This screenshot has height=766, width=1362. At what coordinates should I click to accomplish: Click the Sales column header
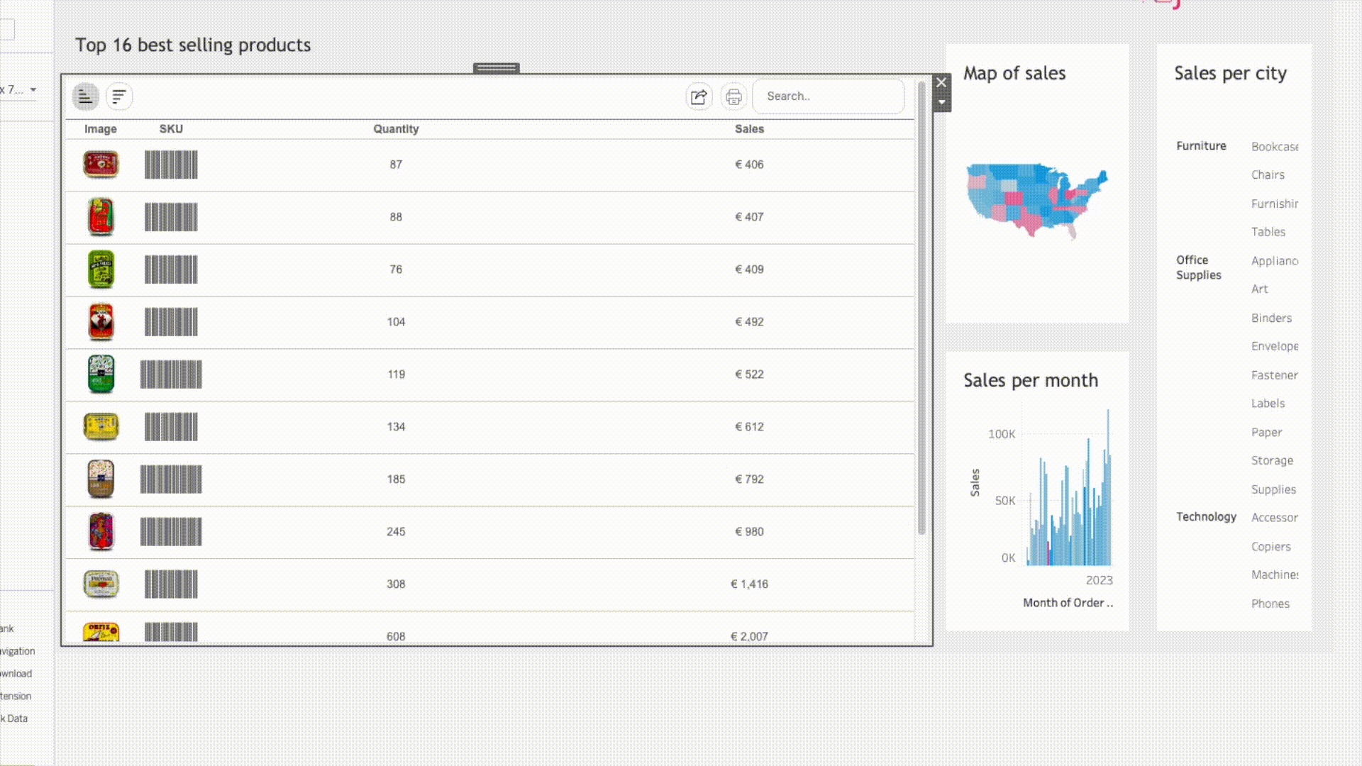pos(749,129)
